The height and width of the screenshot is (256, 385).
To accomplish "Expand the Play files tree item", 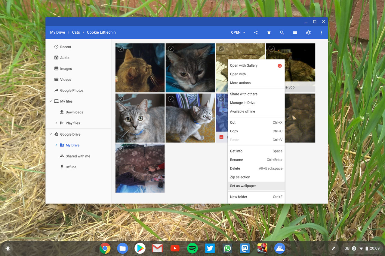I will tap(56, 123).
